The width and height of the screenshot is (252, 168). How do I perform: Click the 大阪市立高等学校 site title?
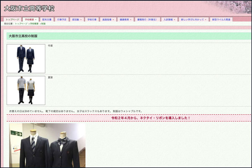click(29, 8)
